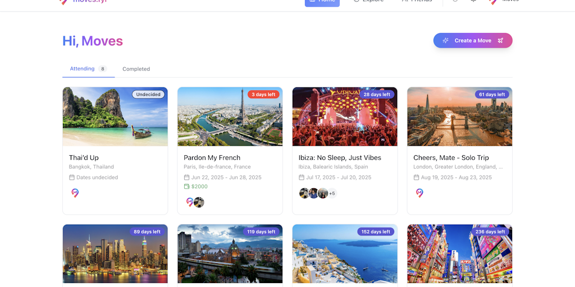Screen dimensions: 575x287
Task: Click the Create a Move button label
Action: [473, 40]
